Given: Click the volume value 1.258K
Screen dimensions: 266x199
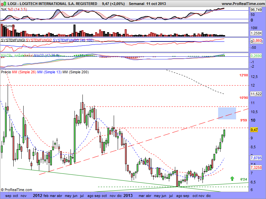Looking at the screenshot, I should click(256, 33).
